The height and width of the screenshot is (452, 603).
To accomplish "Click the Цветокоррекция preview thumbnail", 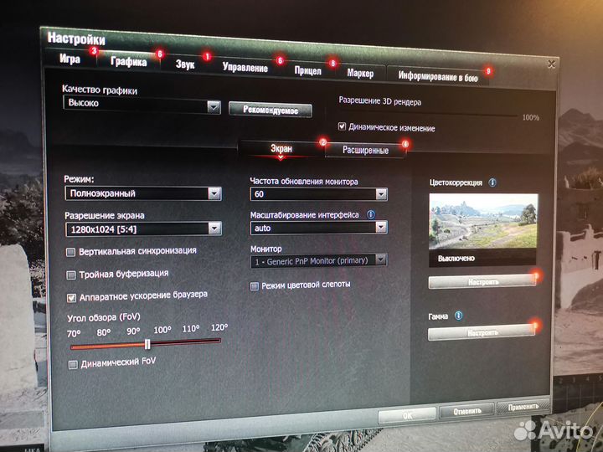I will 483,221.
